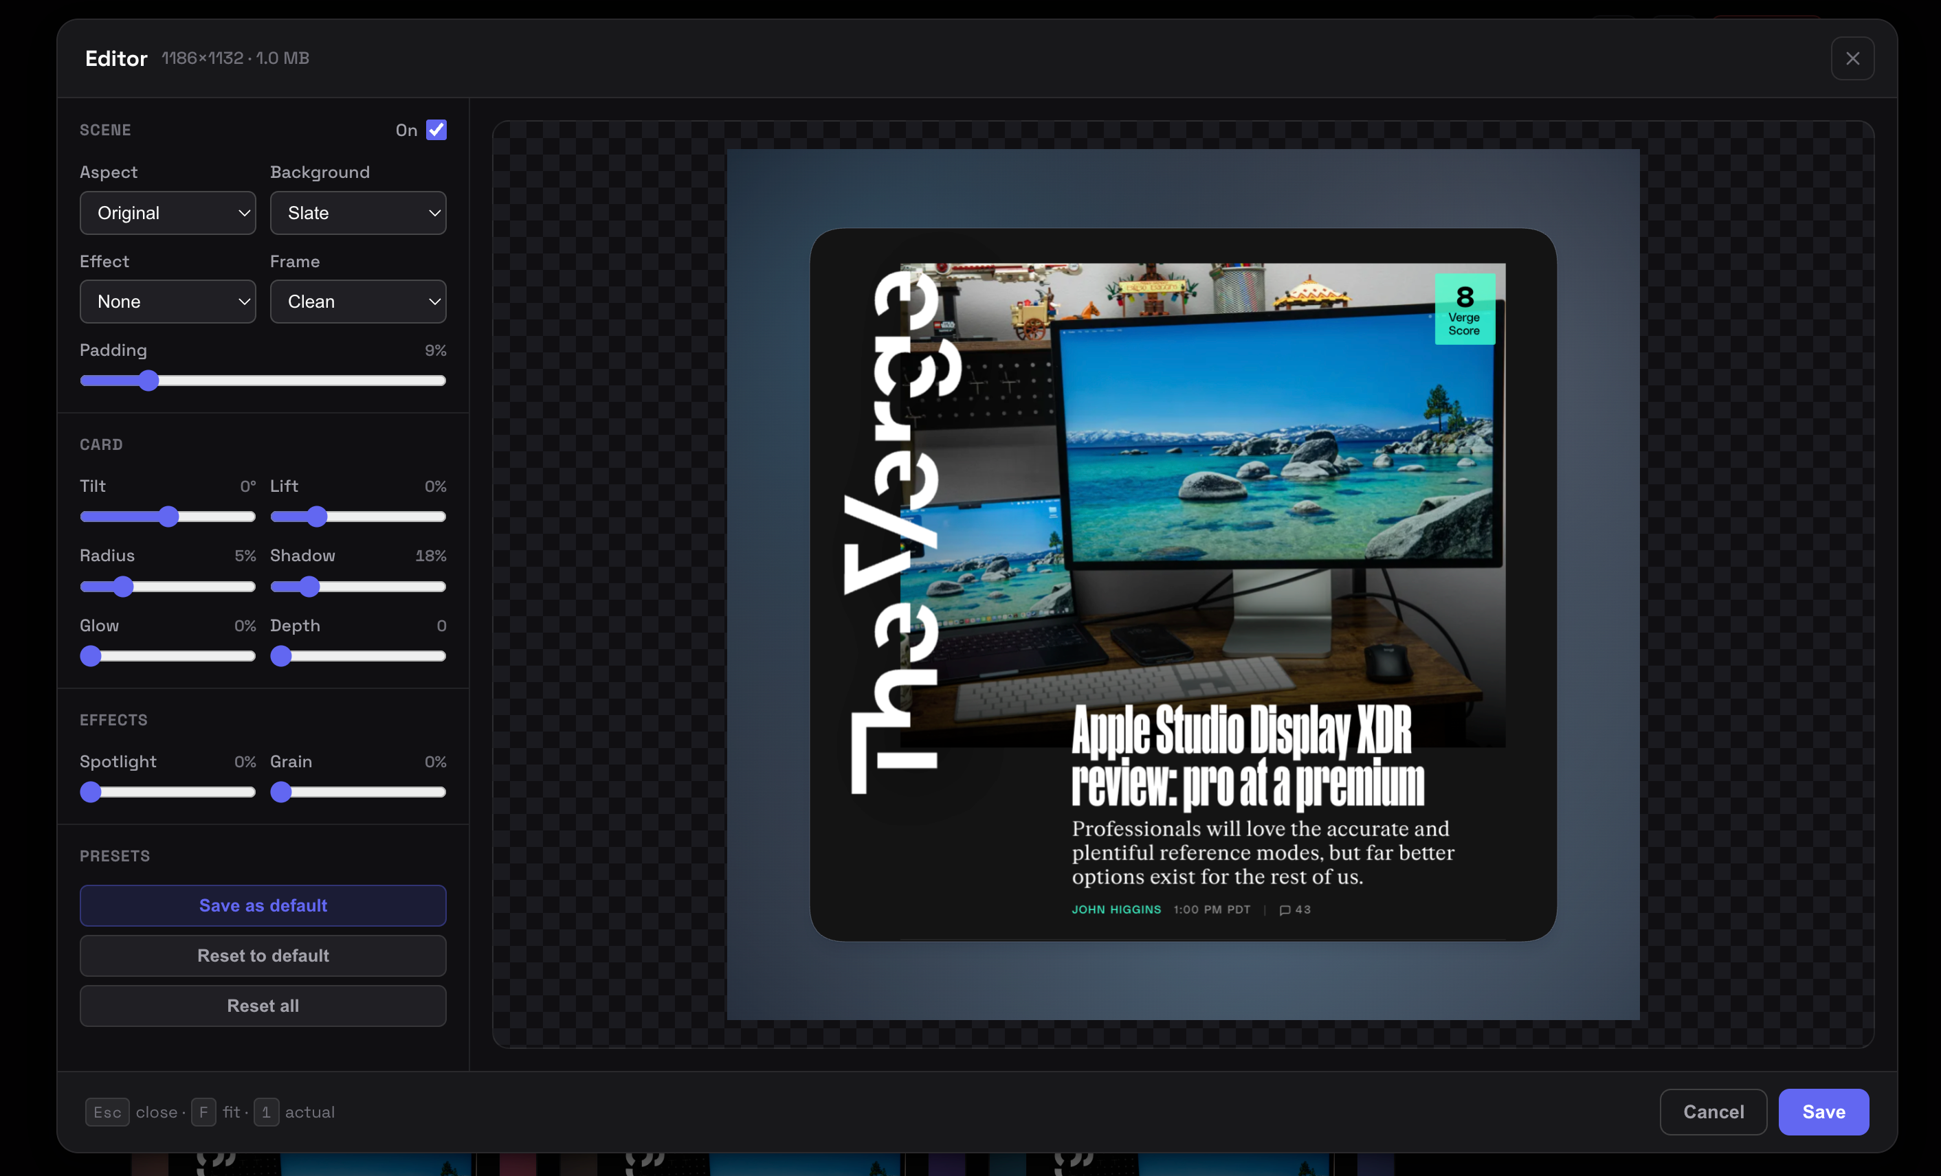Click the Reset all button
The width and height of the screenshot is (1941, 1176).
(263, 1006)
